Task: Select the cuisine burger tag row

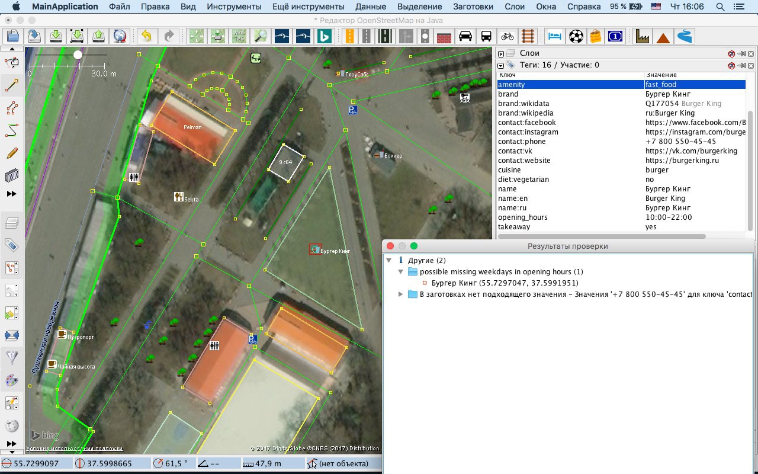Action: 621,170
